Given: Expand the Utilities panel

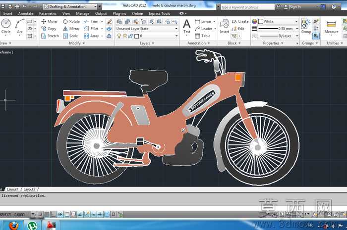Looking at the screenshot, I should point(335,43).
